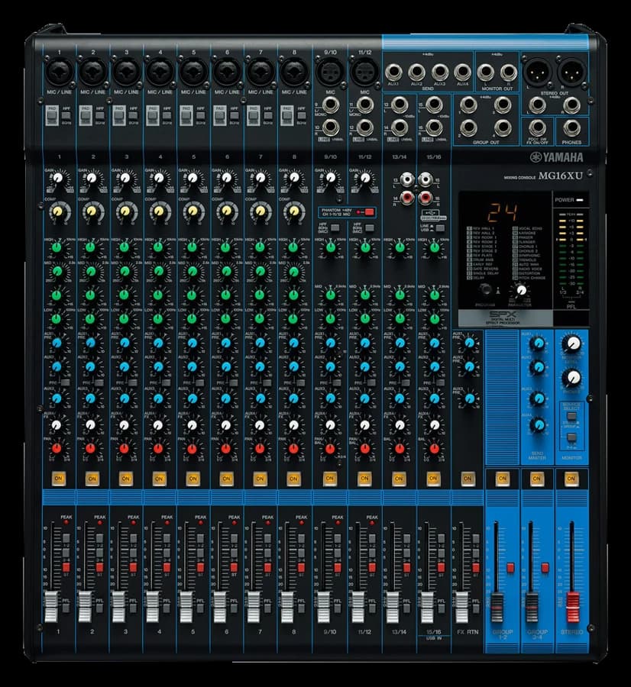The height and width of the screenshot is (687, 631).
Task: Click the channel 2 HIGH EQ knob
Action: [90, 247]
